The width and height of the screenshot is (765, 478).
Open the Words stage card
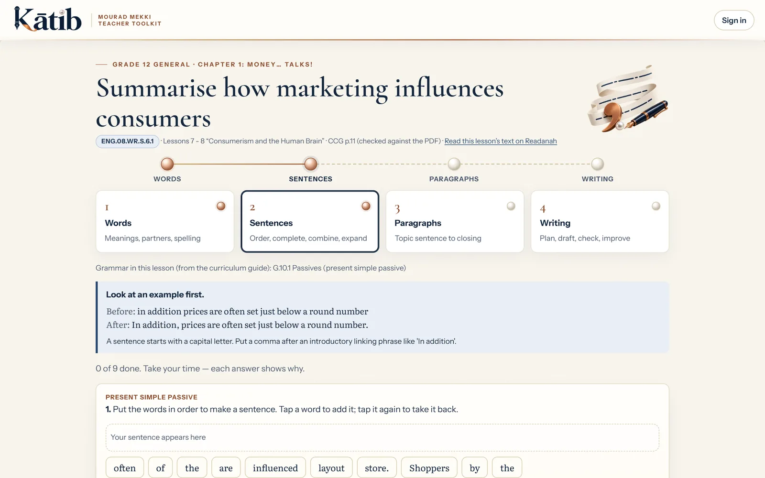pos(165,221)
